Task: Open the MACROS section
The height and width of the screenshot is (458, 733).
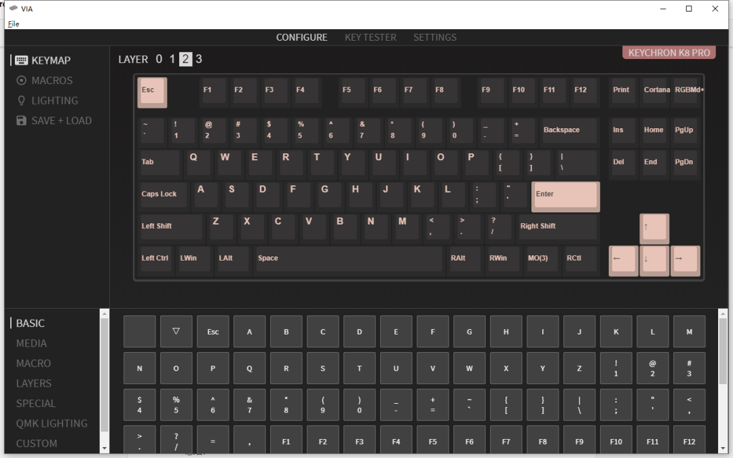Action: [44, 80]
